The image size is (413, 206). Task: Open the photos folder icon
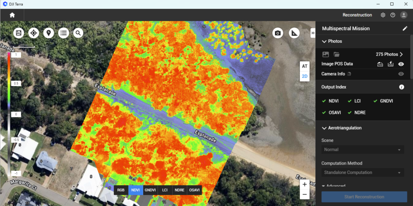click(337, 54)
